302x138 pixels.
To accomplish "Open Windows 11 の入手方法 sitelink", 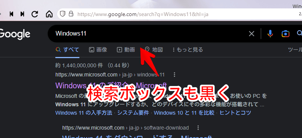I will tap(84, 113).
